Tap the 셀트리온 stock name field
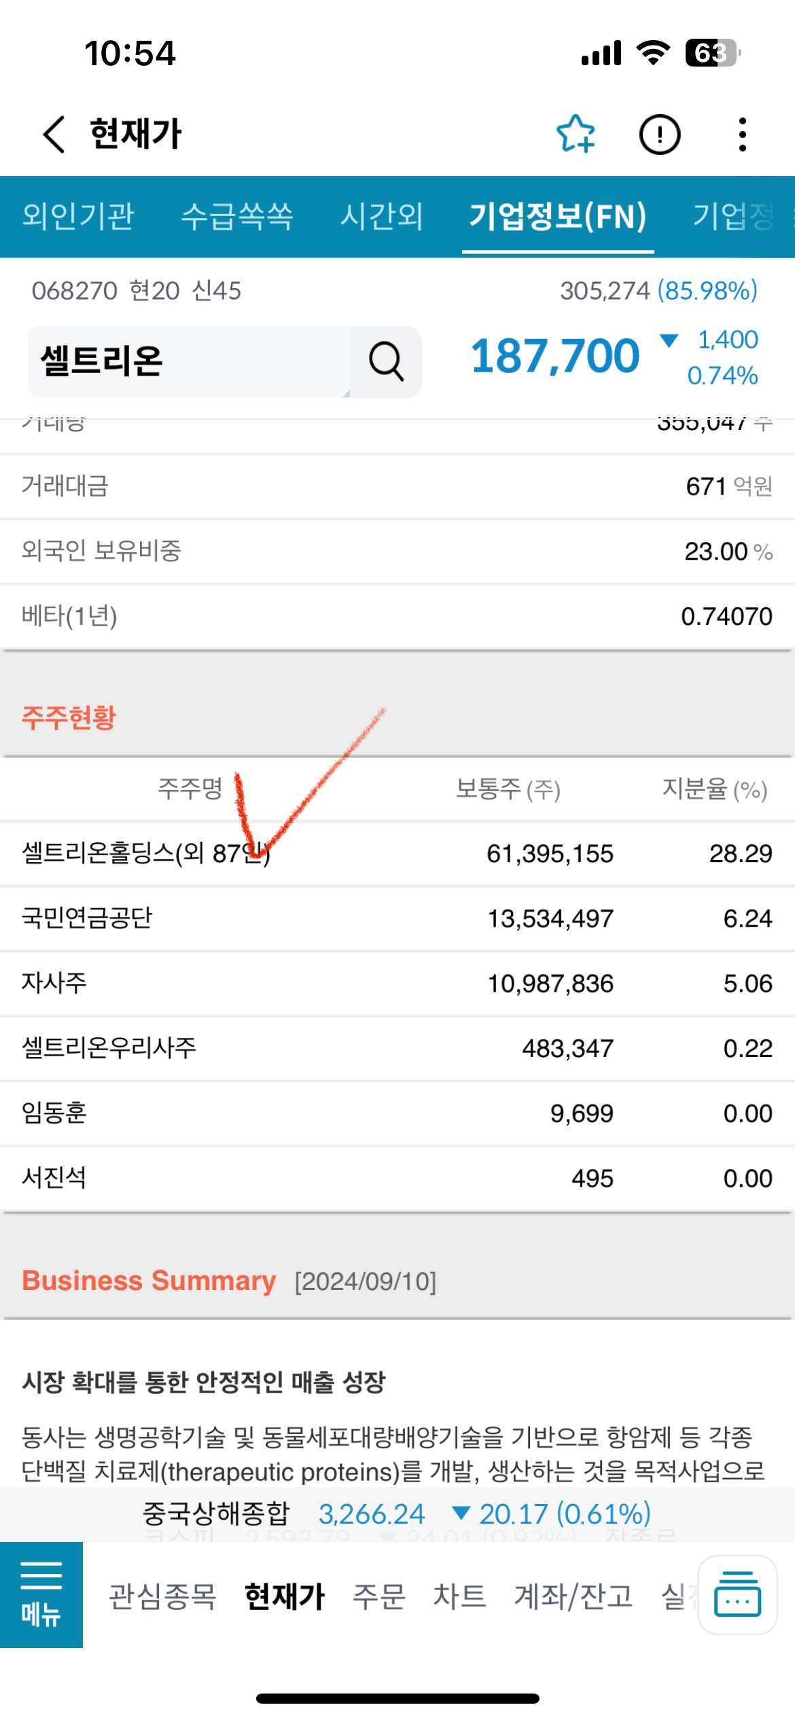795x1720 pixels. (x=189, y=361)
